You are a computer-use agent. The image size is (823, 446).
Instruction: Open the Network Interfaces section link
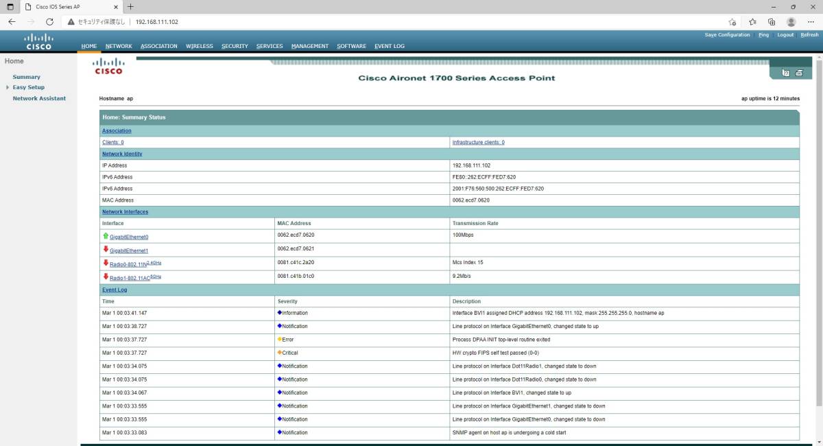pos(125,211)
